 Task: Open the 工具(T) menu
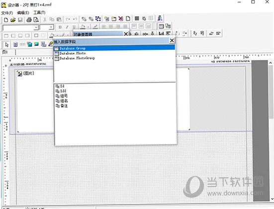click(x=39, y=12)
